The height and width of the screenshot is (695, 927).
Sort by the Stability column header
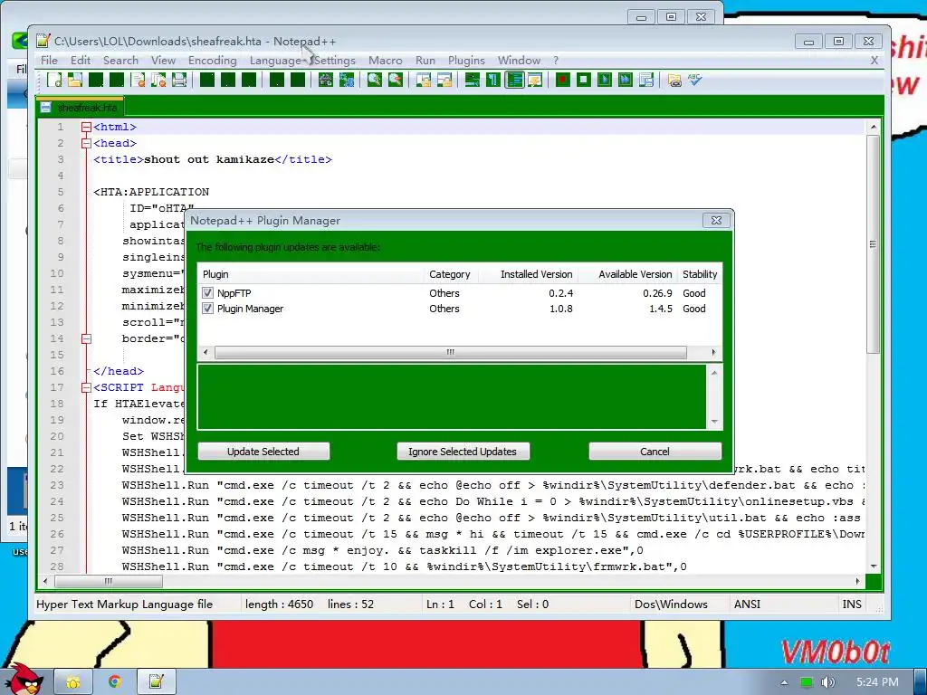(x=700, y=274)
